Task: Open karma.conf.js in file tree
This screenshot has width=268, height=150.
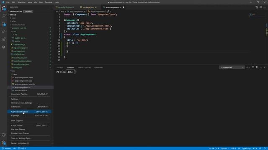Action: (19, 45)
